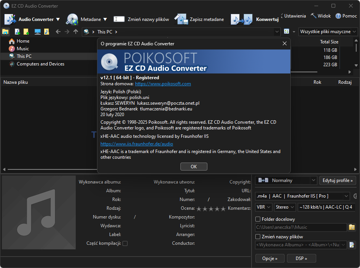Enable the Folder docelowy checkbox
The height and width of the screenshot is (268, 360).
click(258, 219)
